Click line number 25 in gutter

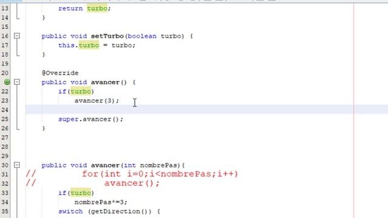(5, 119)
